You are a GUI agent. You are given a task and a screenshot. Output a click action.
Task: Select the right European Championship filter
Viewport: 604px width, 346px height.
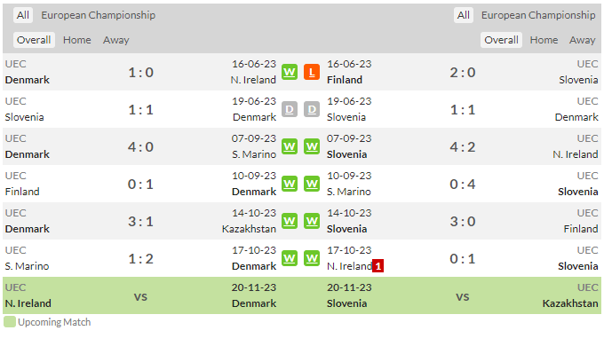[538, 15]
